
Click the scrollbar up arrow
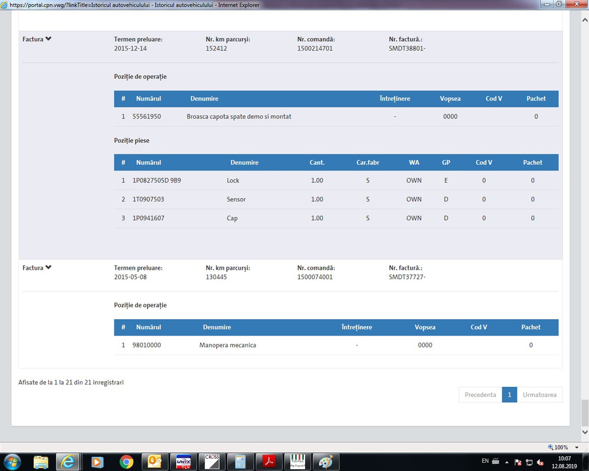click(x=585, y=20)
